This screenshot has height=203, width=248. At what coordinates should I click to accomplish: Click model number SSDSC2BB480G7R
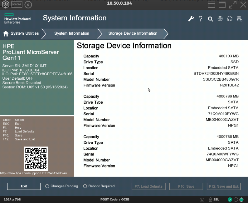pos(221,79)
